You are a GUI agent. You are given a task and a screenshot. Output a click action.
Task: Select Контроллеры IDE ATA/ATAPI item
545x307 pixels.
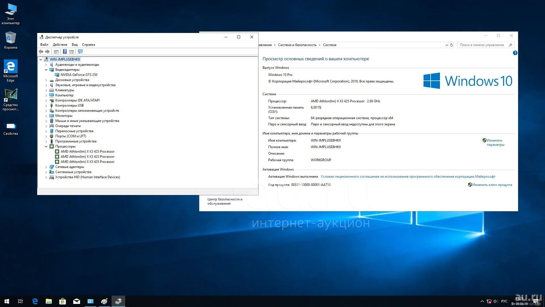(77, 100)
